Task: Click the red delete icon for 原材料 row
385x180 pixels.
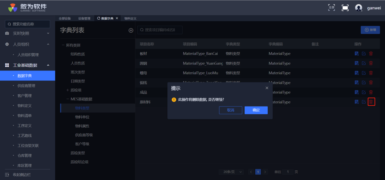Action: 371,102
